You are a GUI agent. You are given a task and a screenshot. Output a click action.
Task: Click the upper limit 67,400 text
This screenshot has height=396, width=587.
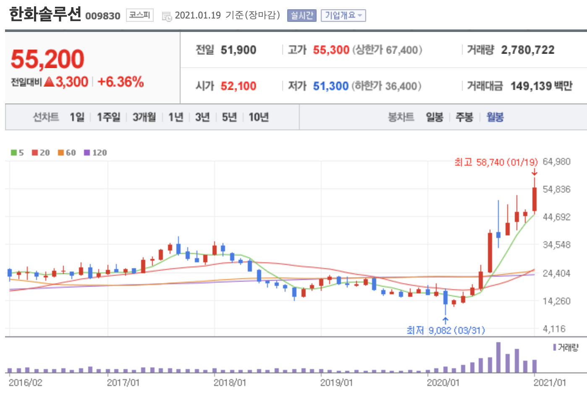click(x=387, y=50)
